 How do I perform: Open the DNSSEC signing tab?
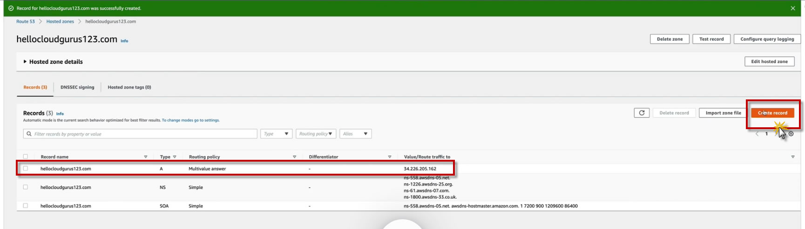click(x=77, y=87)
